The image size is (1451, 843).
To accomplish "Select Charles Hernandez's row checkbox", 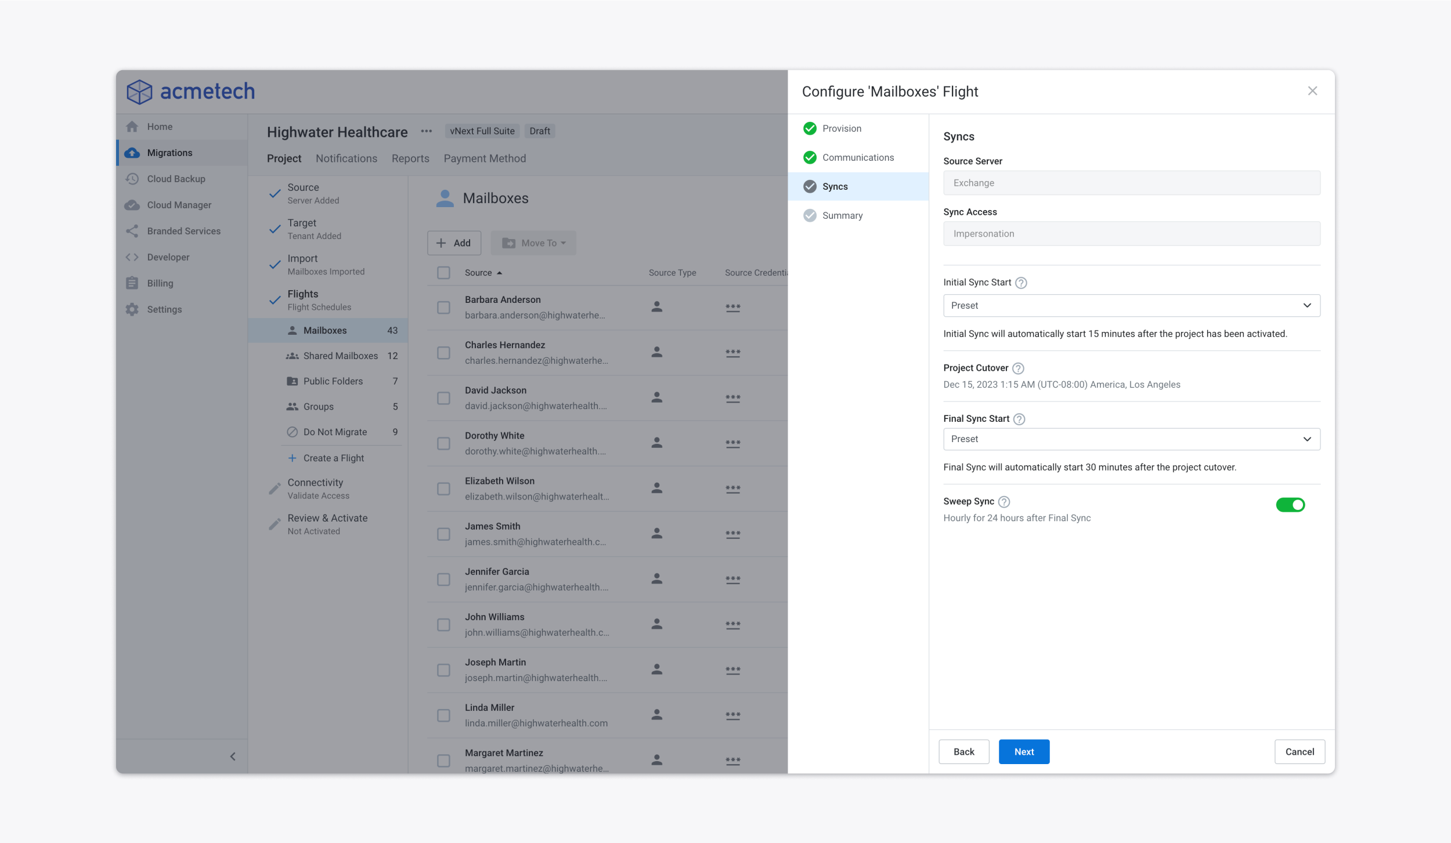I will click(x=443, y=353).
